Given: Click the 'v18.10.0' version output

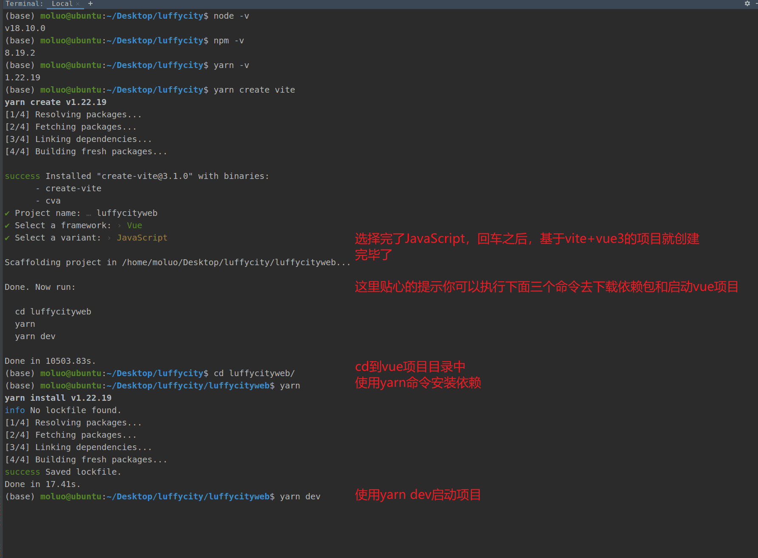Looking at the screenshot, I should point(25,28).
